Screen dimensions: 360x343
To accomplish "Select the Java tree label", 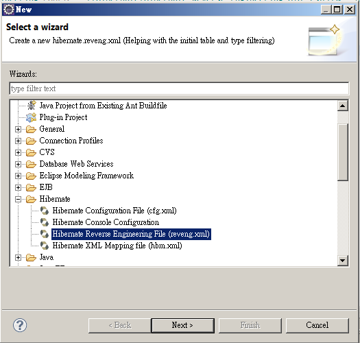I will 47,257.
